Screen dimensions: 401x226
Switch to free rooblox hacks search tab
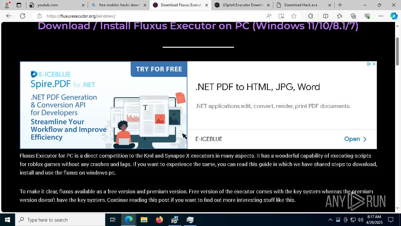coord(118,5)
